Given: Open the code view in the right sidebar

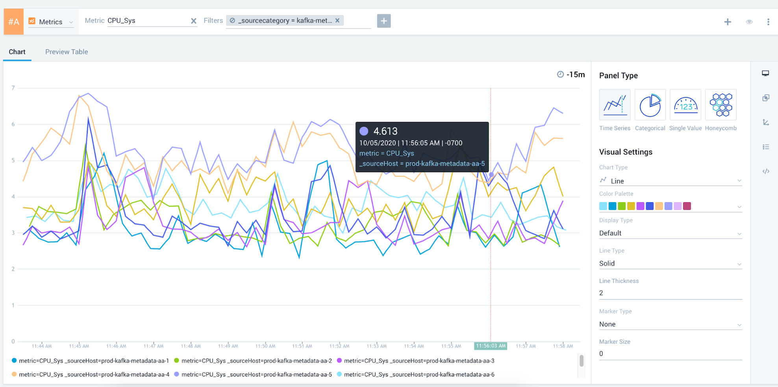Looking at the screenshot, I should 766,171.
